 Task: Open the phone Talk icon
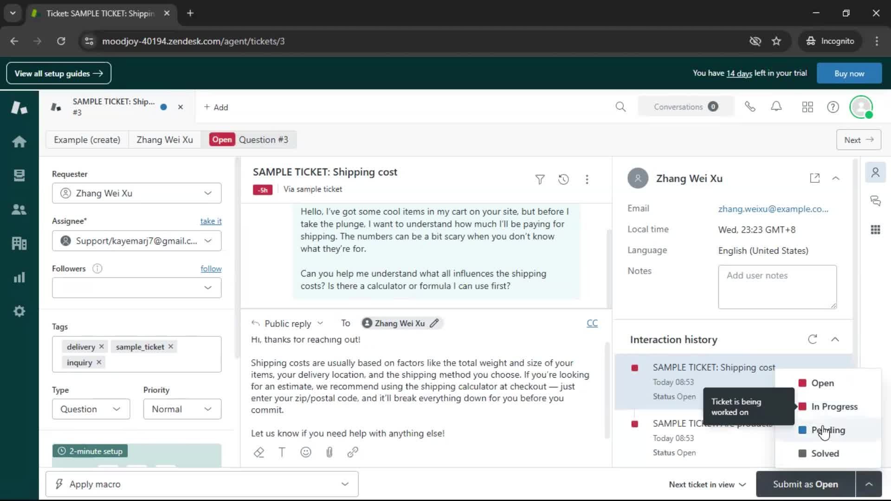tap(750, 107)
